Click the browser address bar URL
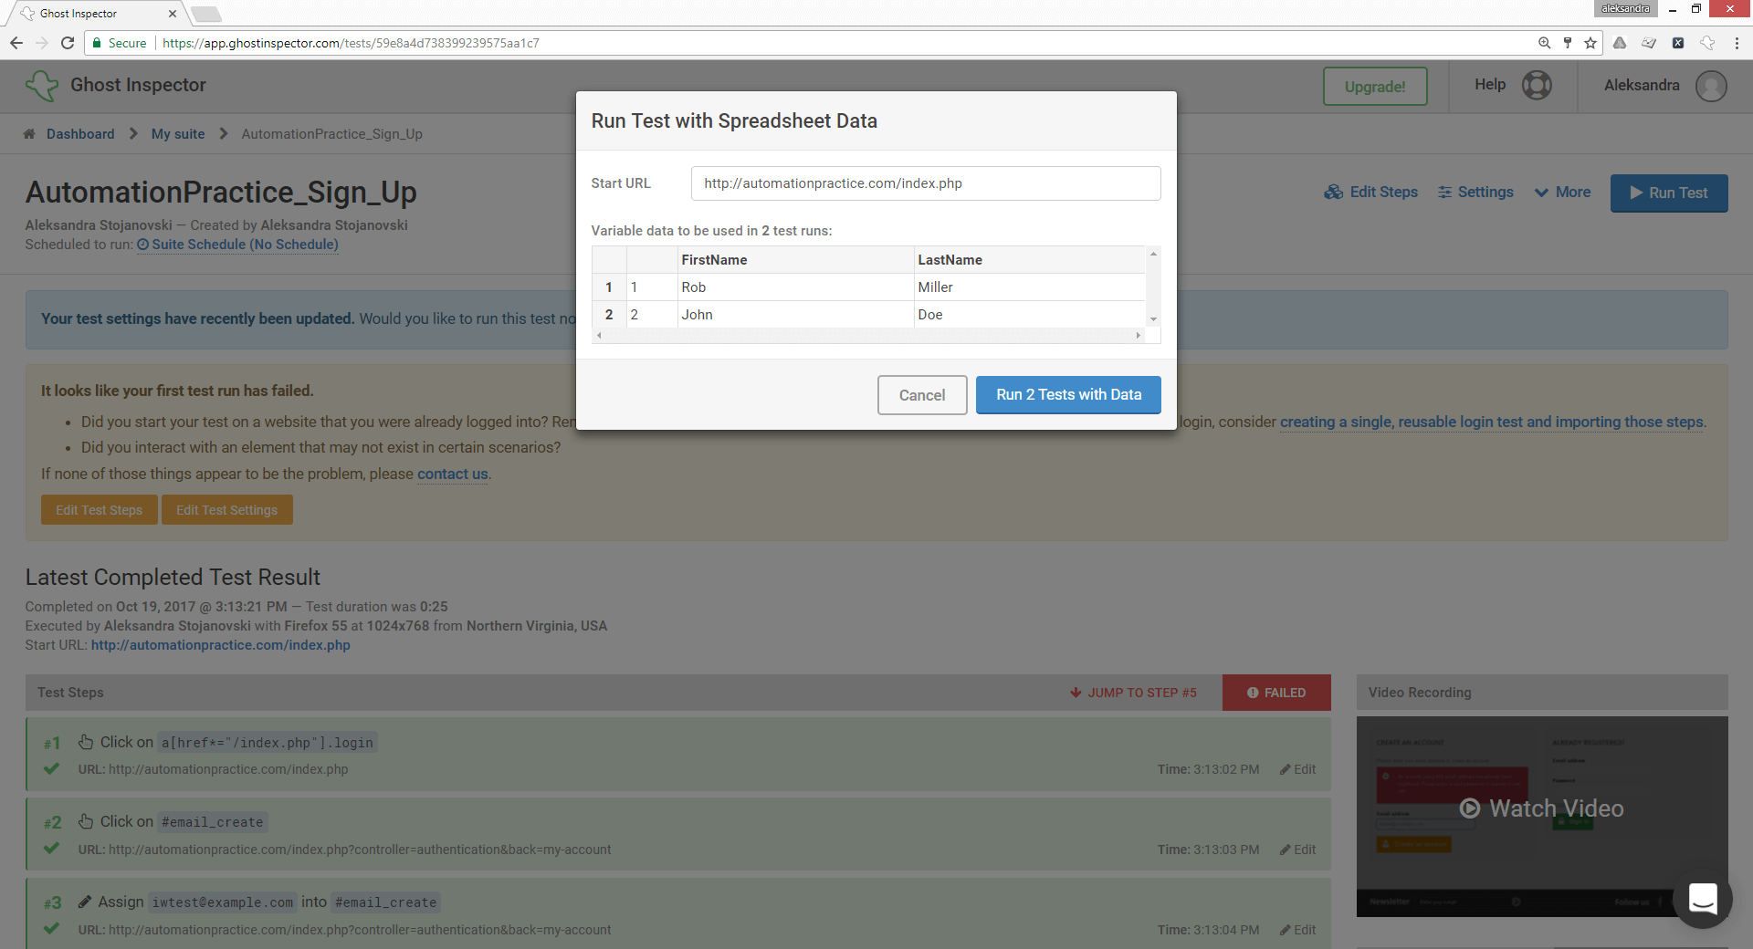1753x949 pixels. click(351, 43)
